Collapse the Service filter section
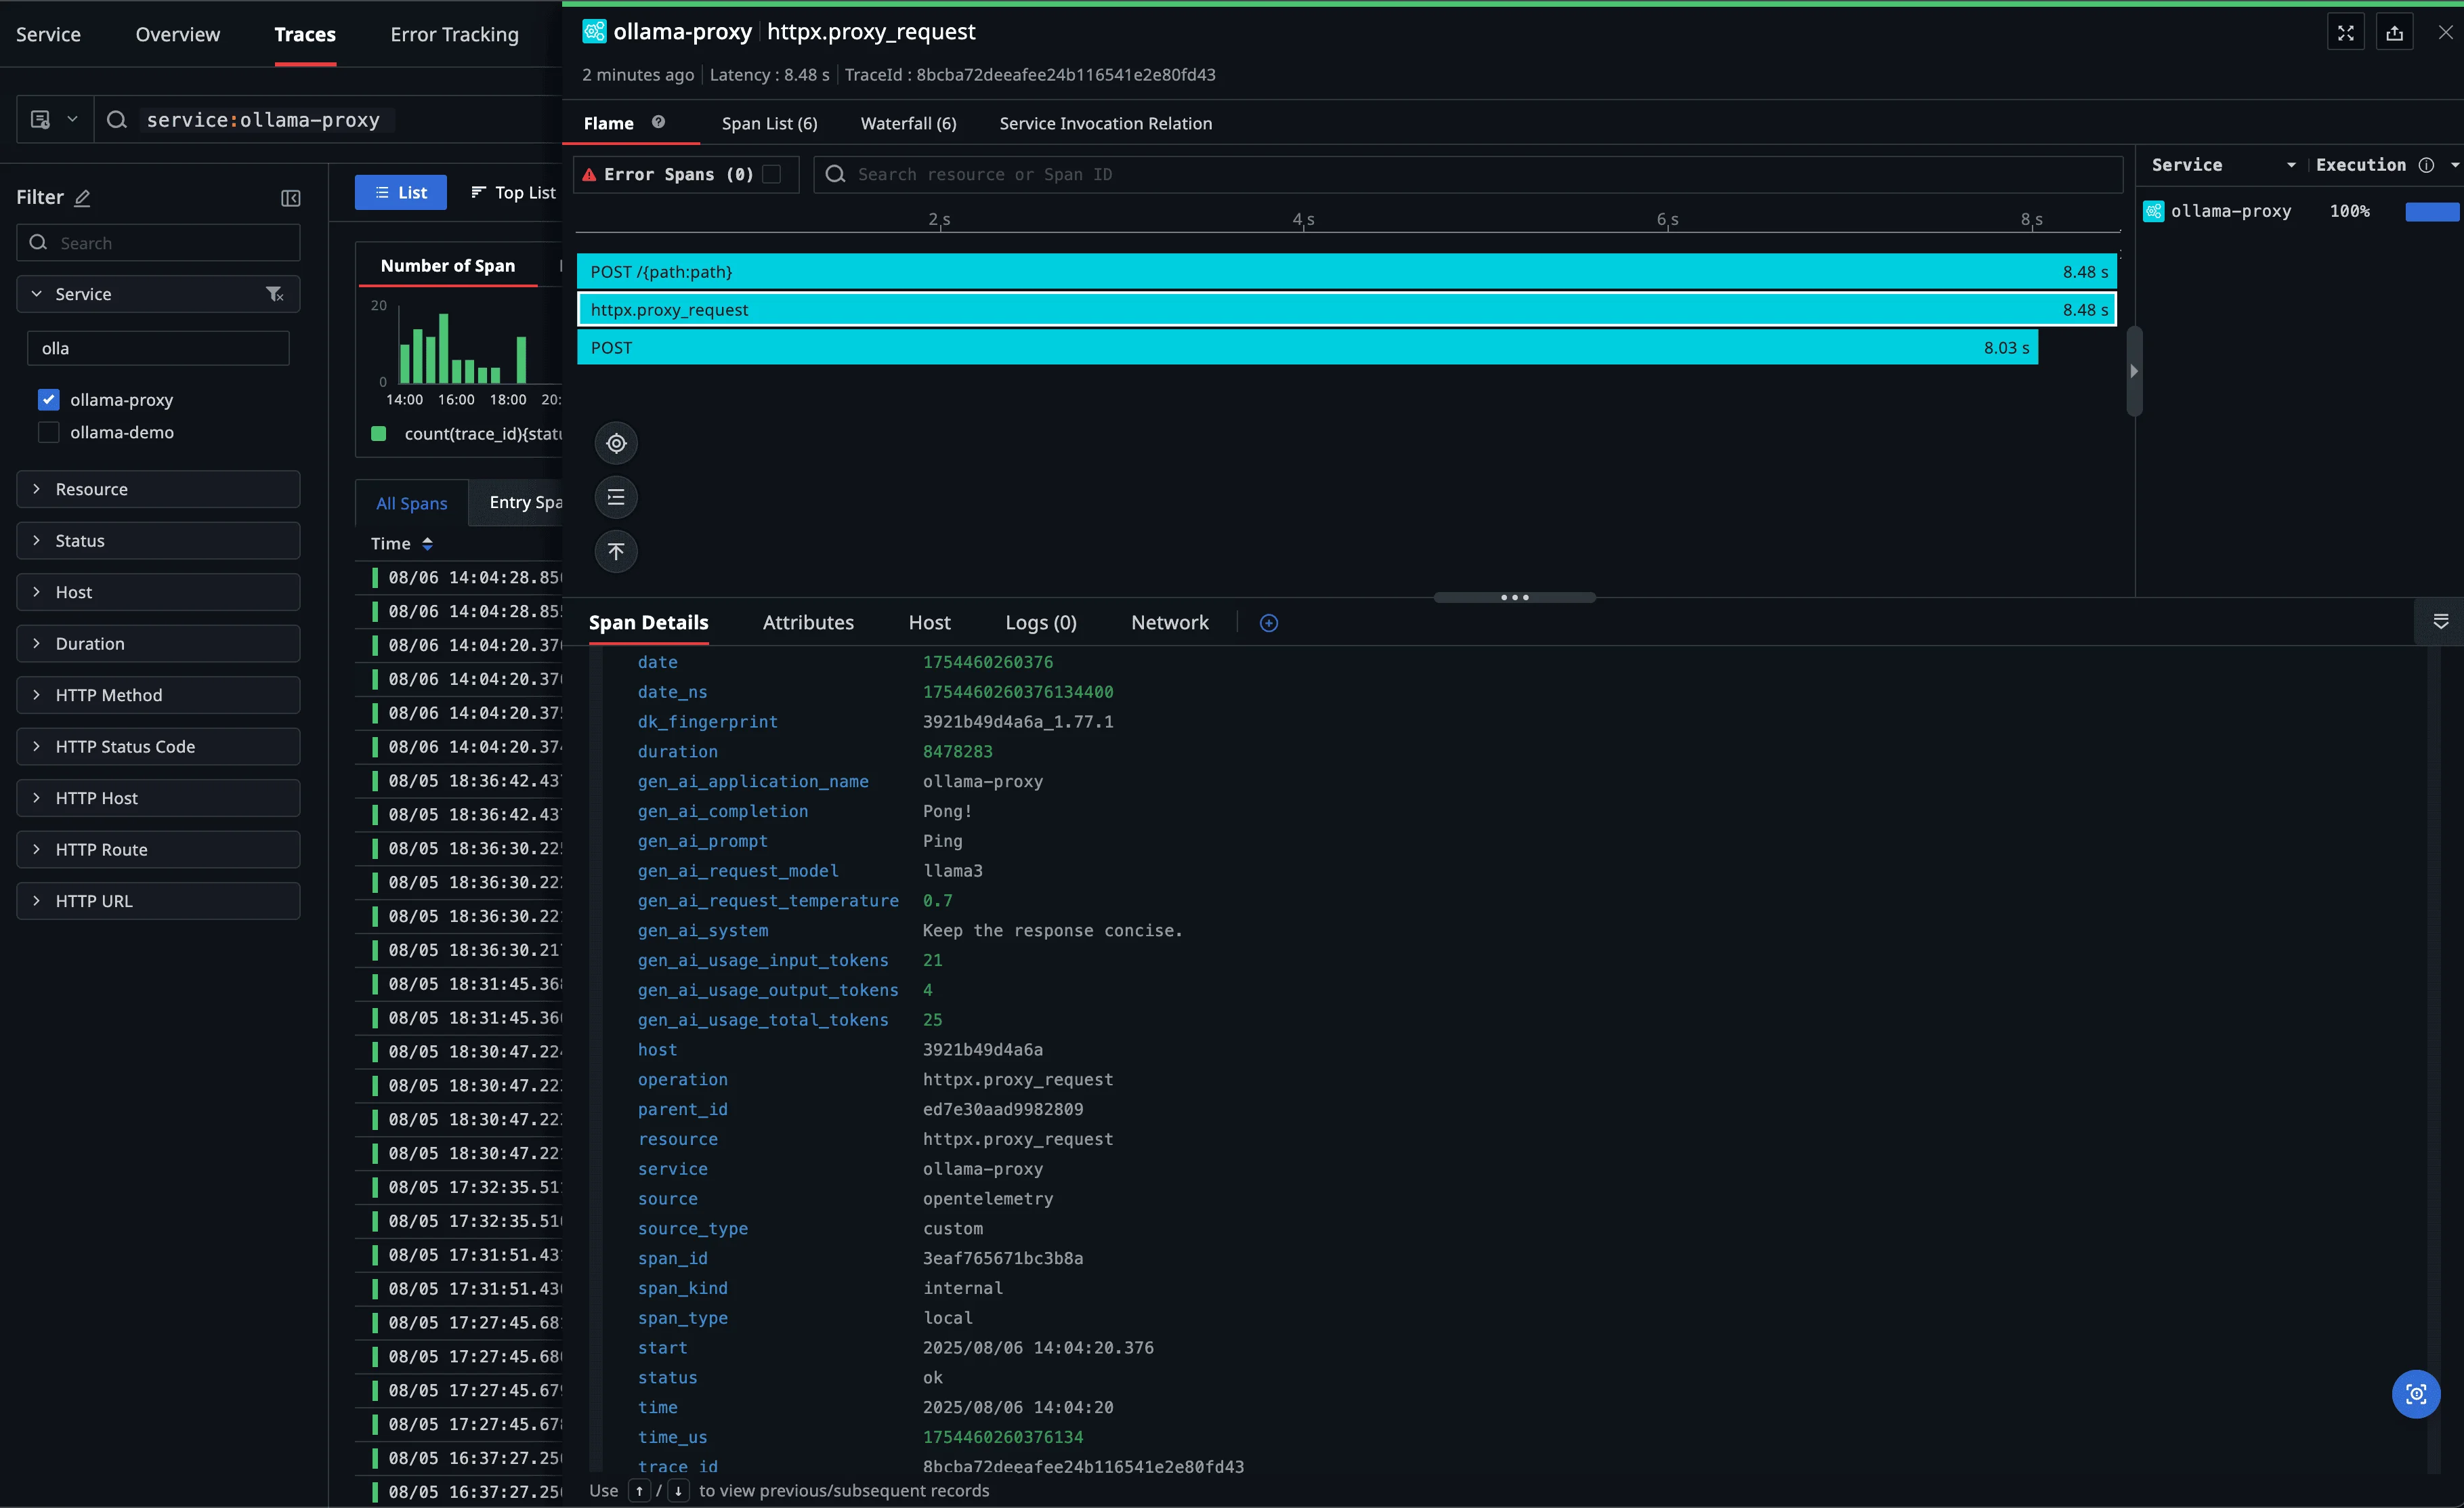The width and height of the screenshot is (2464, 1508). [37, 294]
